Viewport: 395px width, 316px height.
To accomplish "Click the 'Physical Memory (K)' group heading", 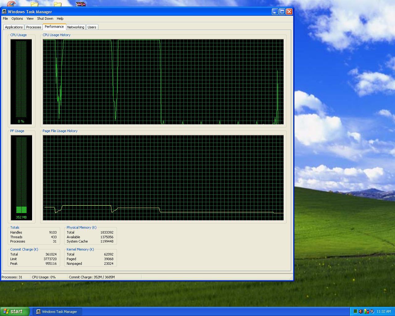I will (x=81, y=227).
